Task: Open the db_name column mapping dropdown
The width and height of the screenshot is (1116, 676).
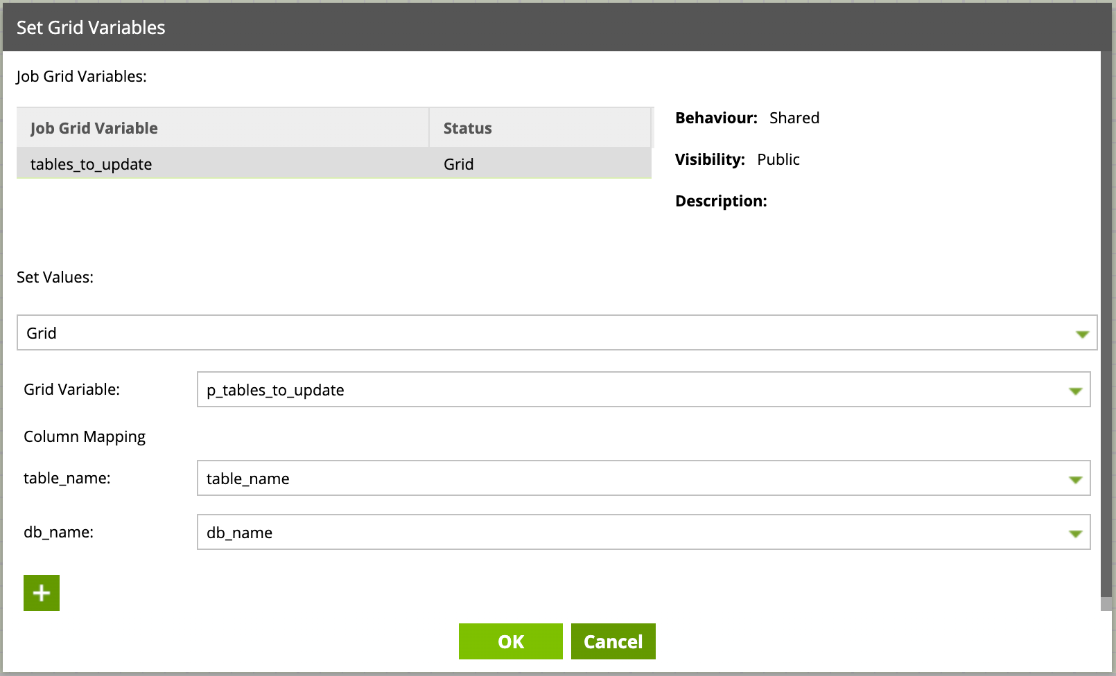Action: pos(624,533)
